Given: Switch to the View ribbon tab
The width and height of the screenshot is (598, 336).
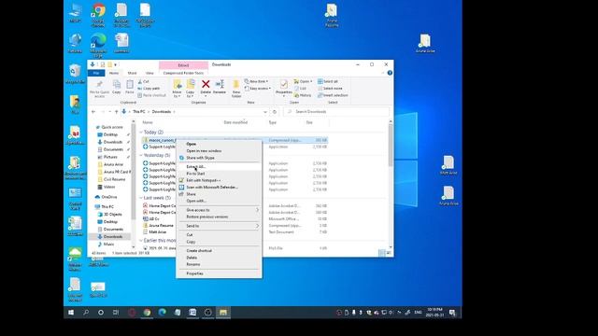Looking at the screenshot, I should point(149,73).
